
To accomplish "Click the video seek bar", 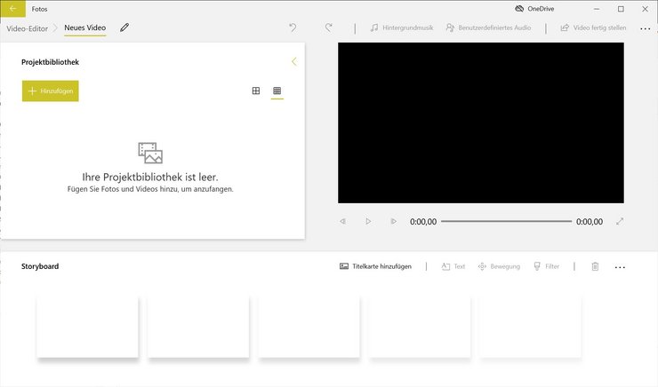I will [x=506, y=221].
